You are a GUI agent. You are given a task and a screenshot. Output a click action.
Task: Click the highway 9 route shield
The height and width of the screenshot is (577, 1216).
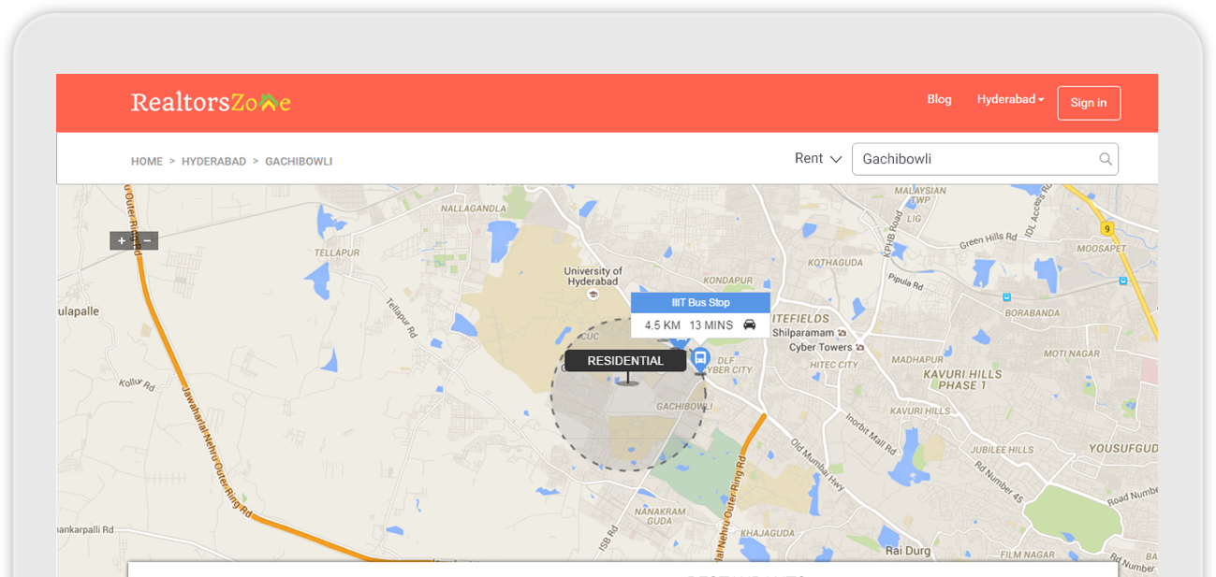click(1106, 228)
